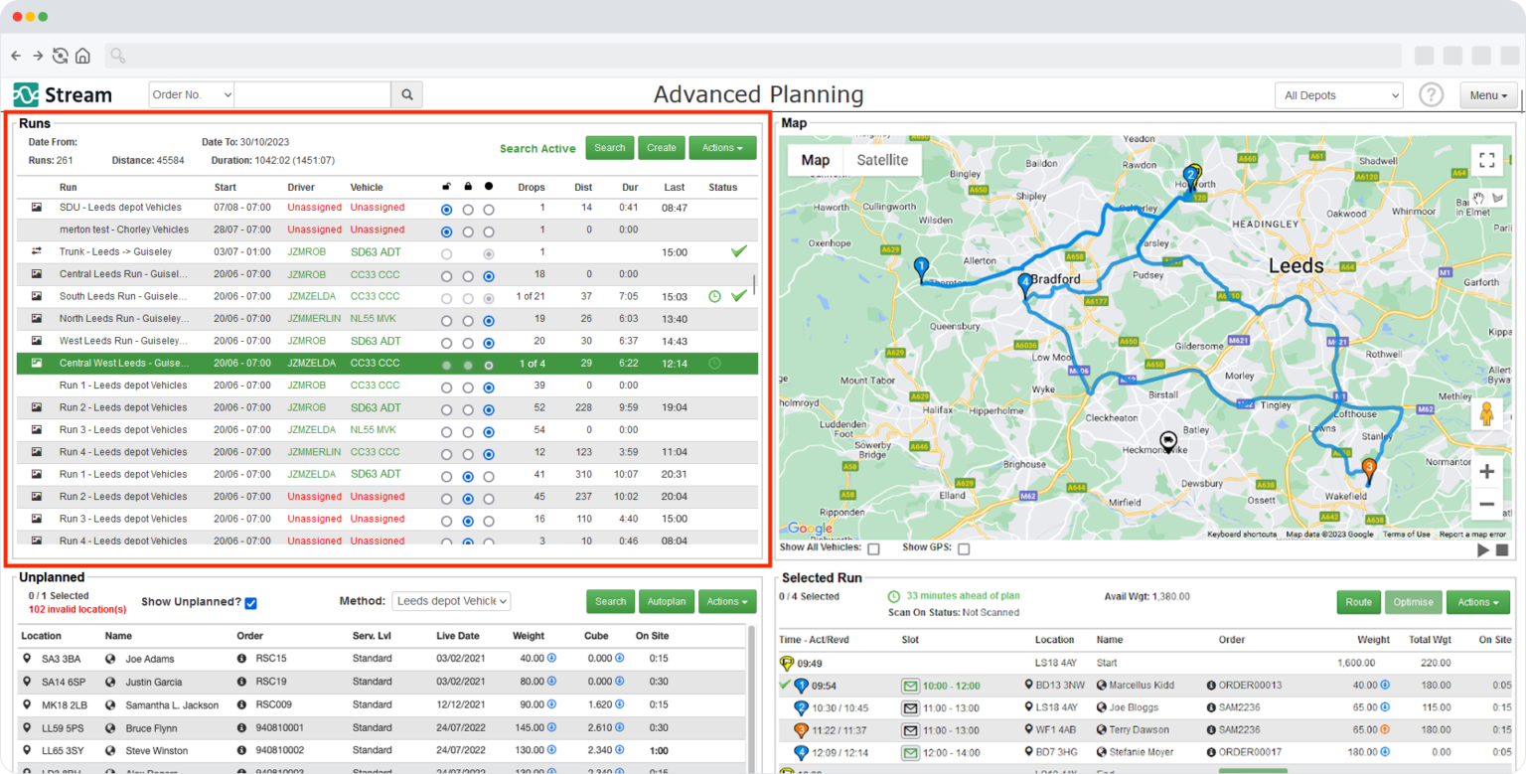Toggle the Show Unplanned? checkbox
The height and width of the screenshot is (774, 1526).
249,601
